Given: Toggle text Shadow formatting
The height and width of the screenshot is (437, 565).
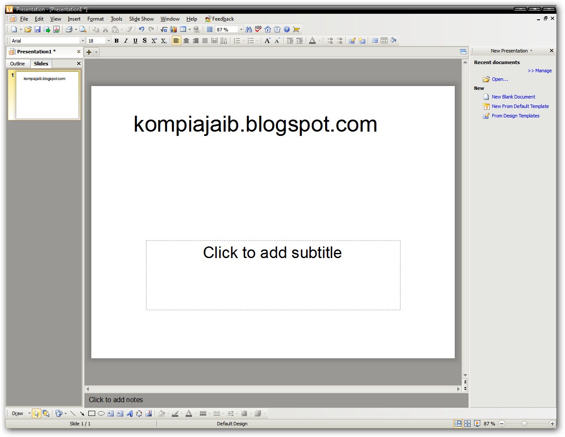Looking at the screenshot, I should 145,40.
